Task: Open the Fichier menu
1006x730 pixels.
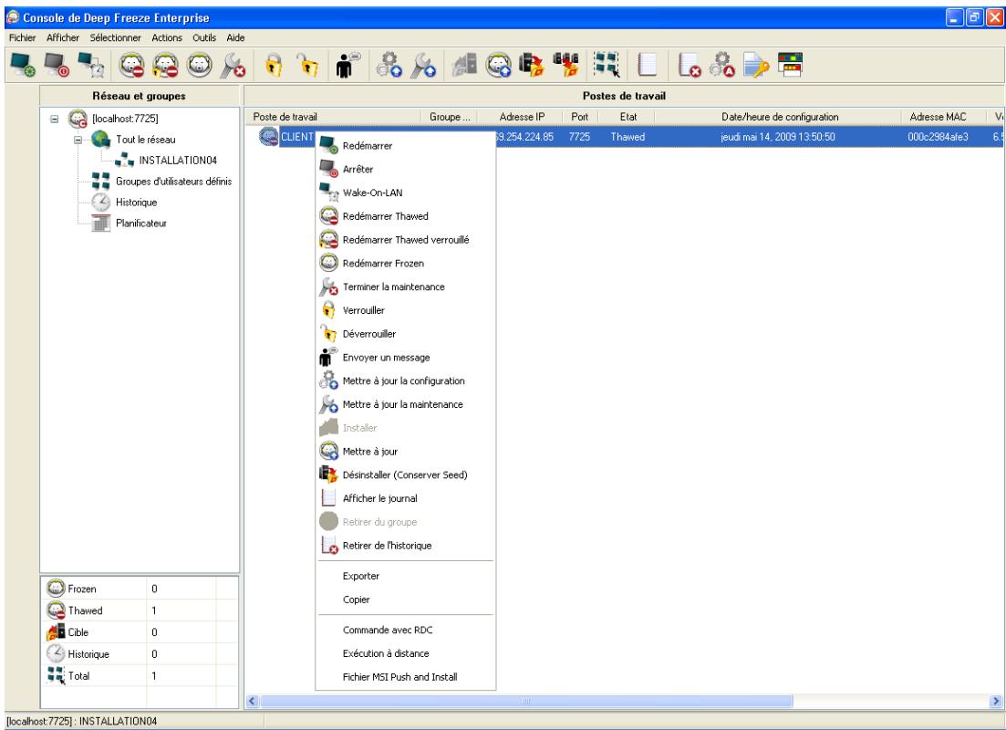Action: pyautogui.click(x=23, y=38)
